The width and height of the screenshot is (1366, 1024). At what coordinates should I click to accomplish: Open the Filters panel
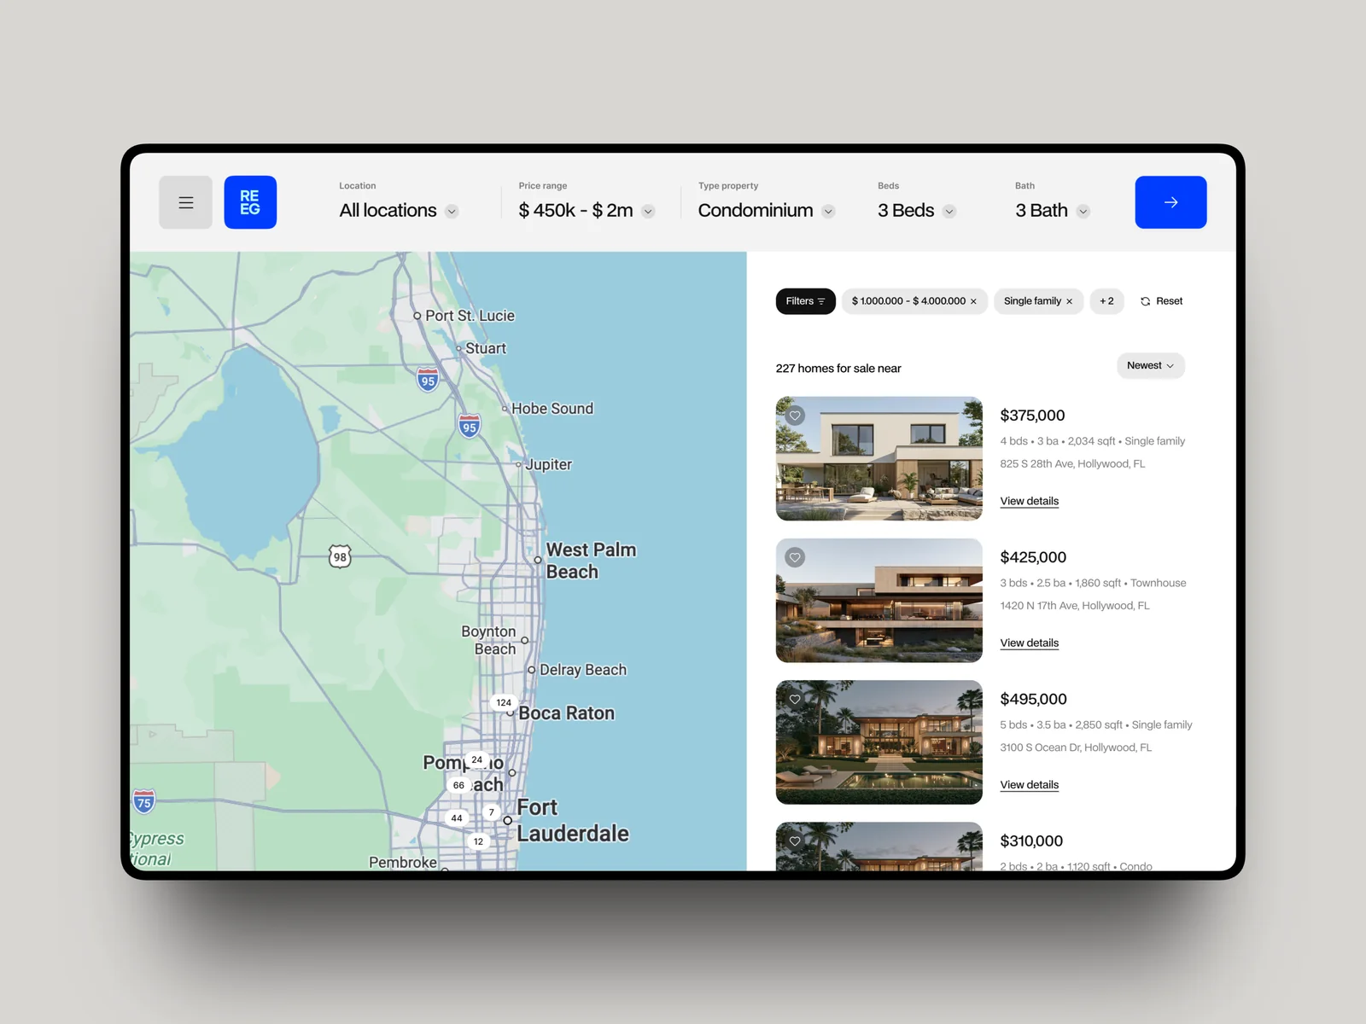pos(805,301)
